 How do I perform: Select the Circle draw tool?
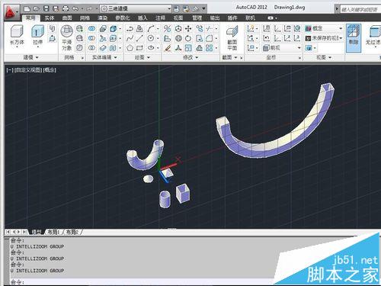[x=151, y=38]
